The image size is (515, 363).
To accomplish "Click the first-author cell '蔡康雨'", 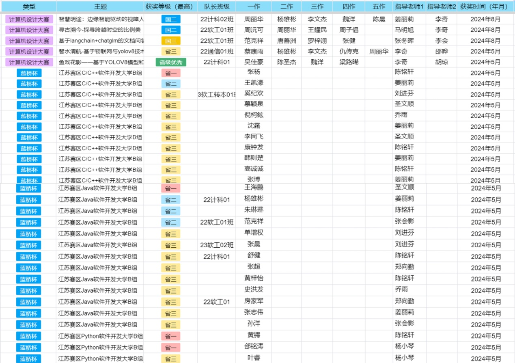I will point(254,51).
